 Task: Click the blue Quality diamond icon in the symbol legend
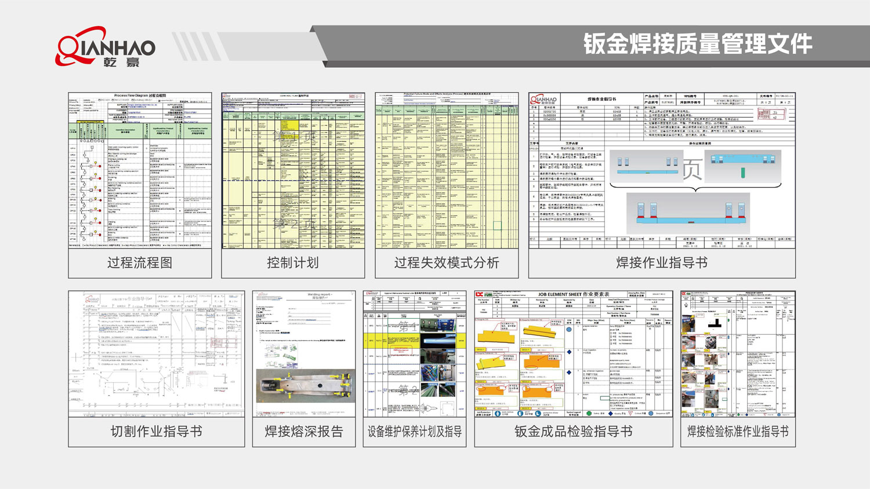pyautogui.click(x=610, y=413)
